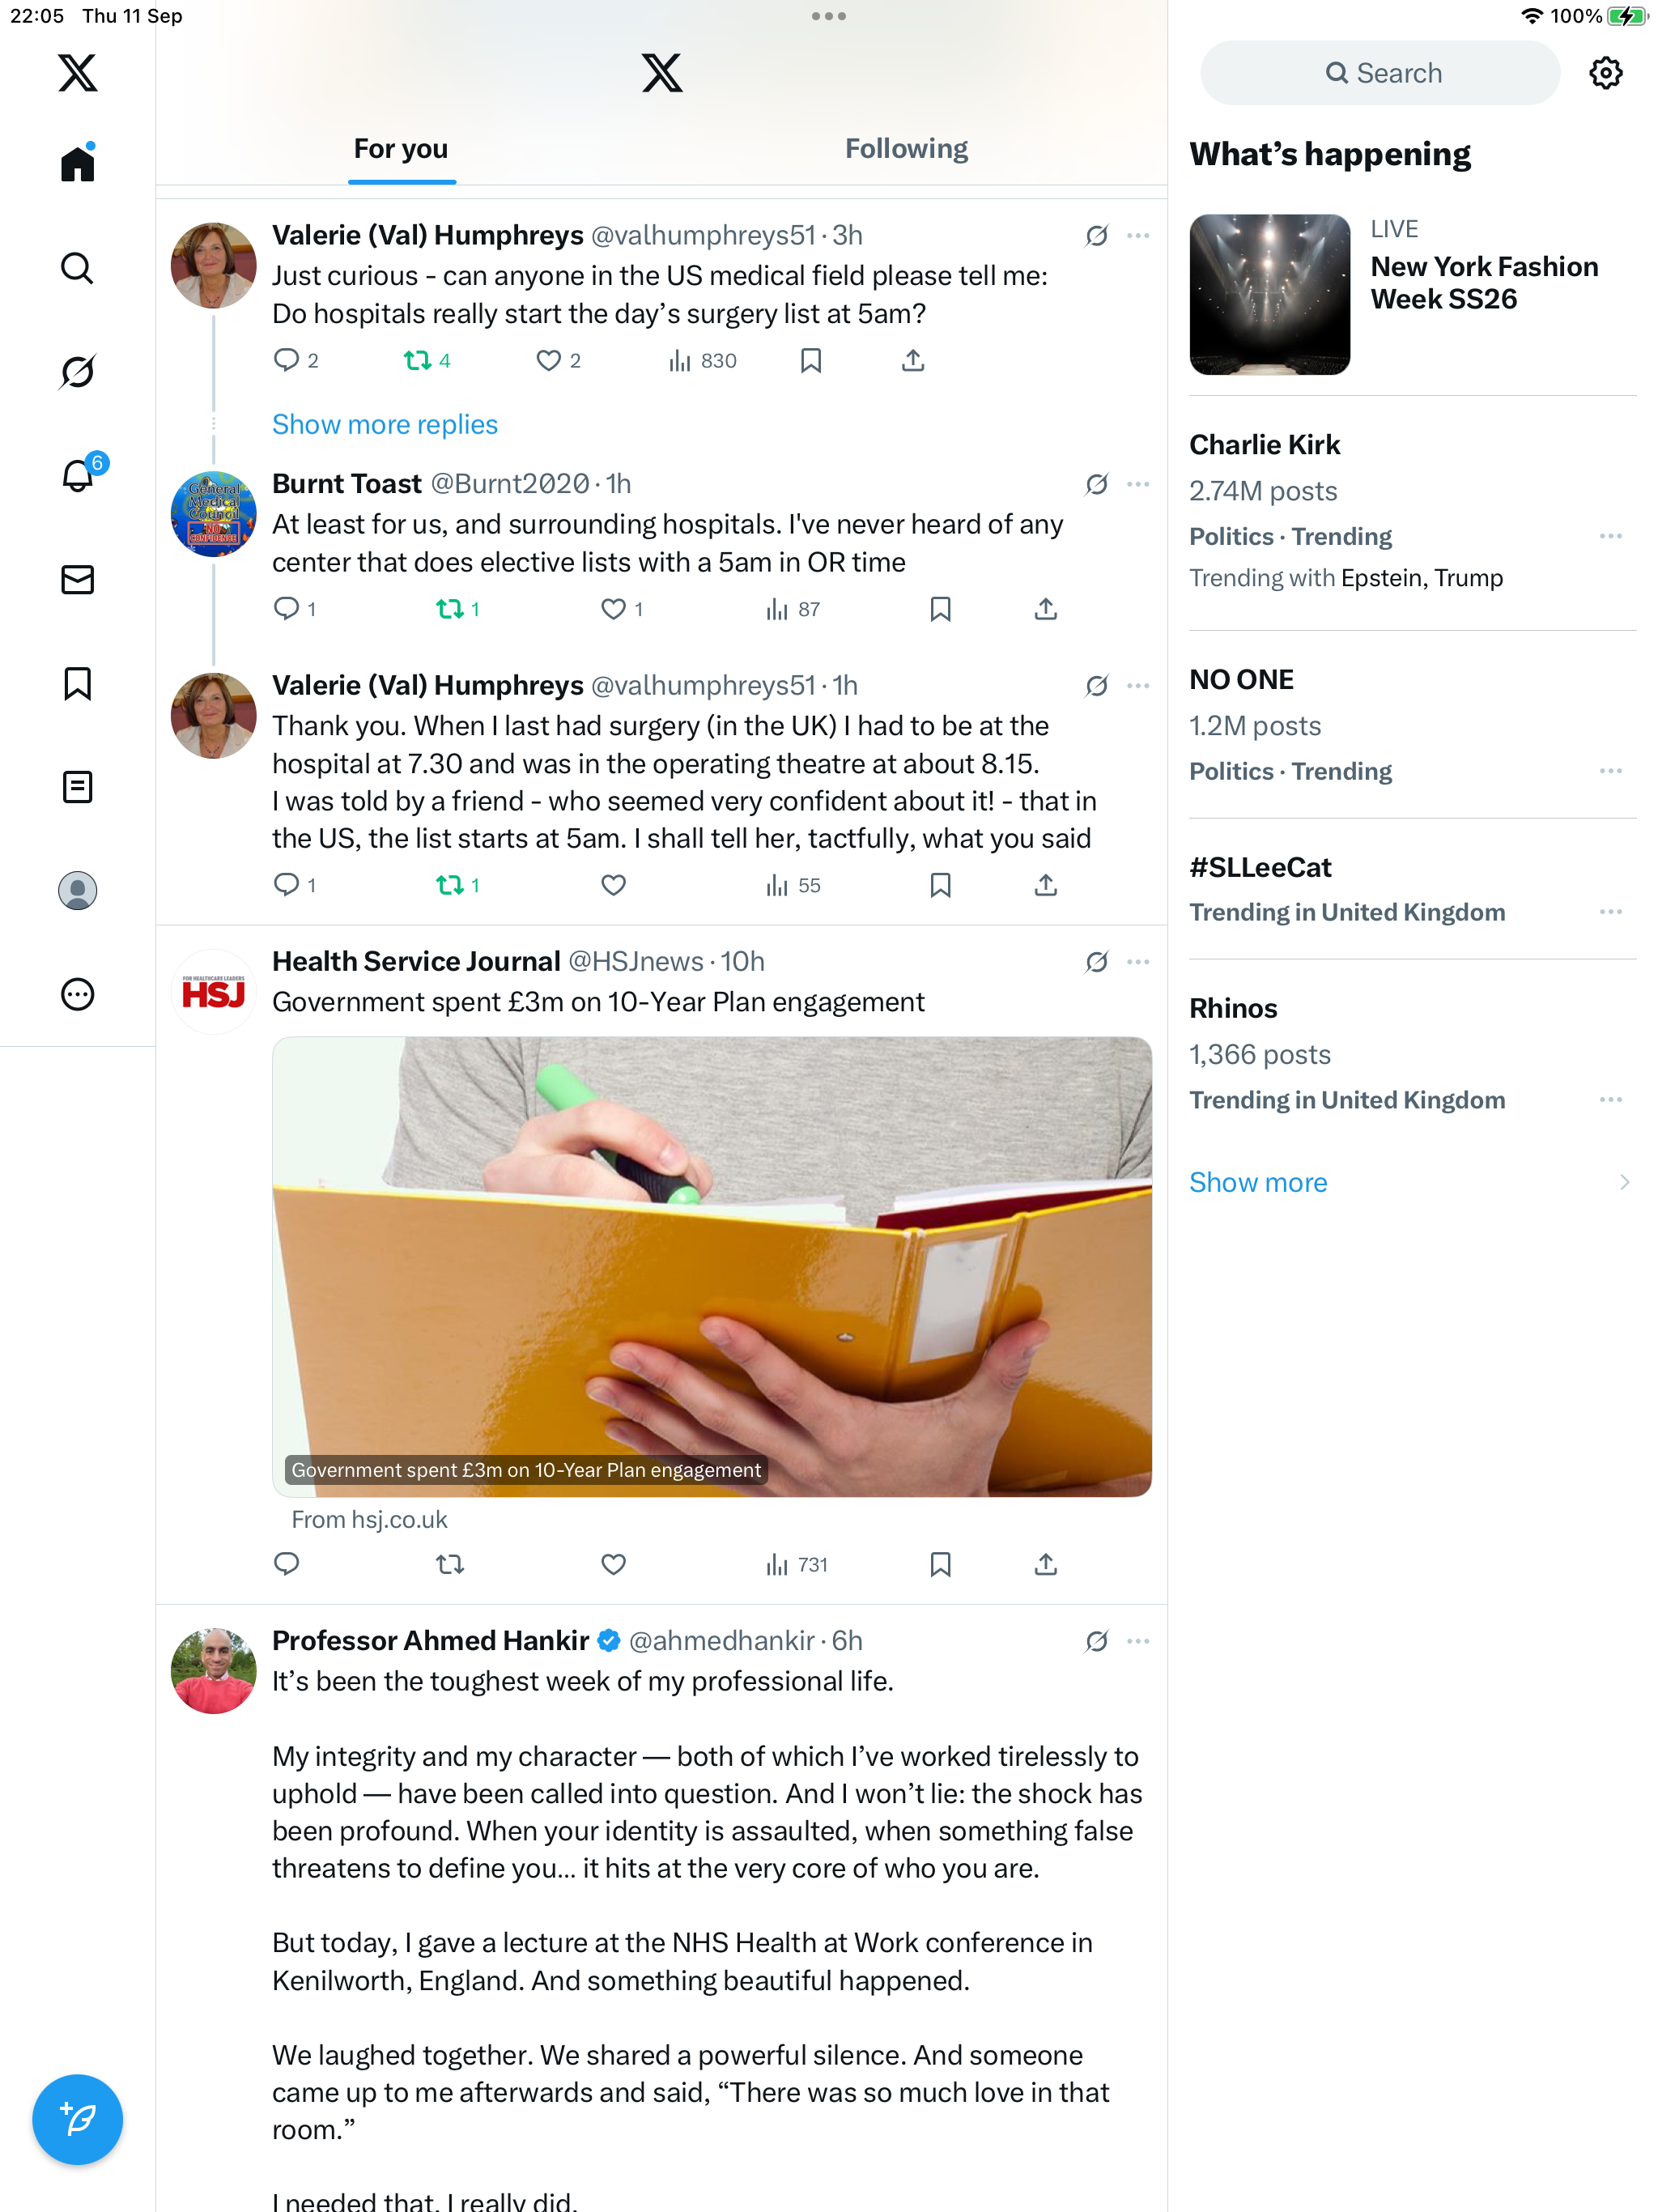Expand Show more trends chevron
Viewport: 1658px width, 2212px height.
(x=1623, y=1182)
